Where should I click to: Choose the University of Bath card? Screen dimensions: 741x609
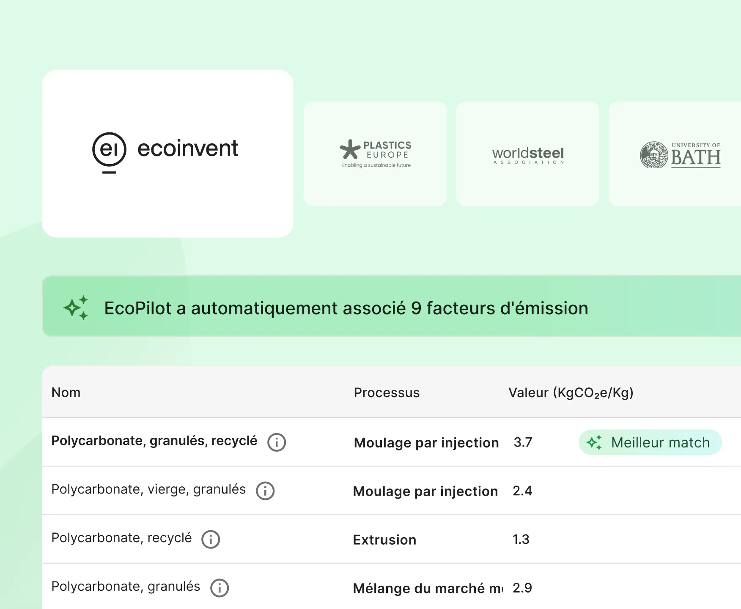click(x=675, y=154)
